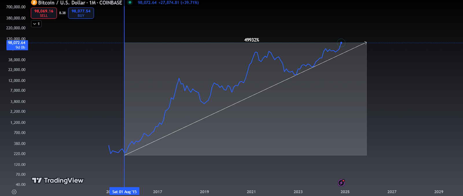Open the lightning bolt events icon
The image size is (463, 196).
[x=341, y=183]
